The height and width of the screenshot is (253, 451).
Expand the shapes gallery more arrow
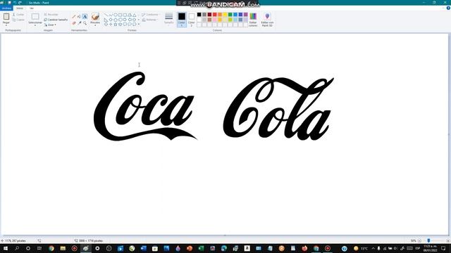(139, 25)
